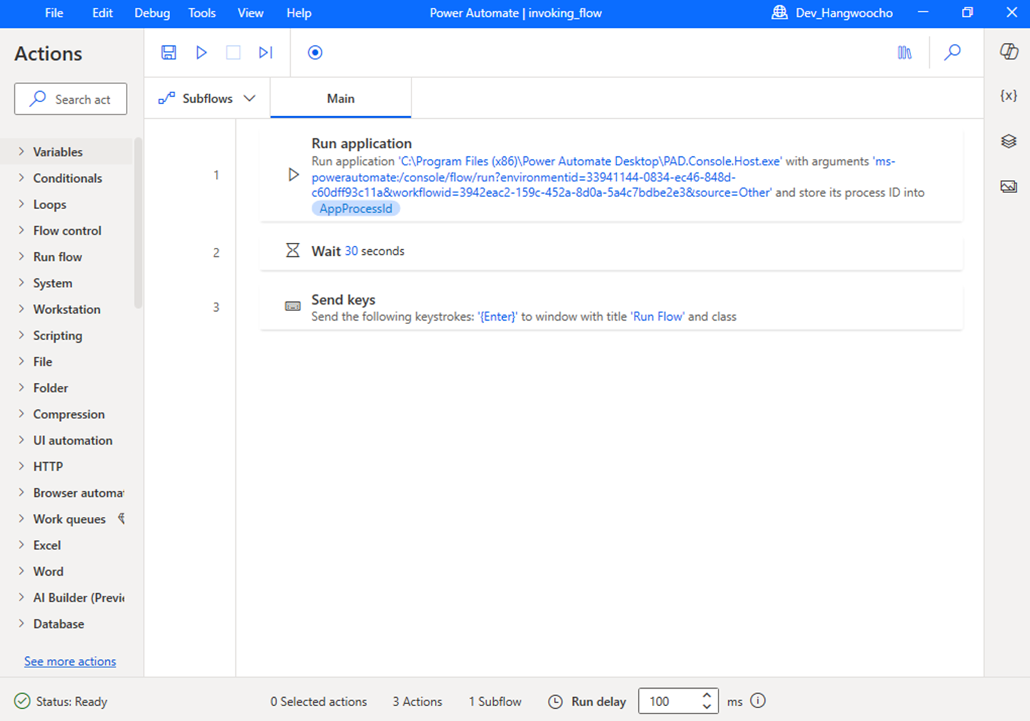Image resolution: width=1030 pixels, height=721 pixels.
Task: Open the Debug menu
Action: [x=152, y=13]
